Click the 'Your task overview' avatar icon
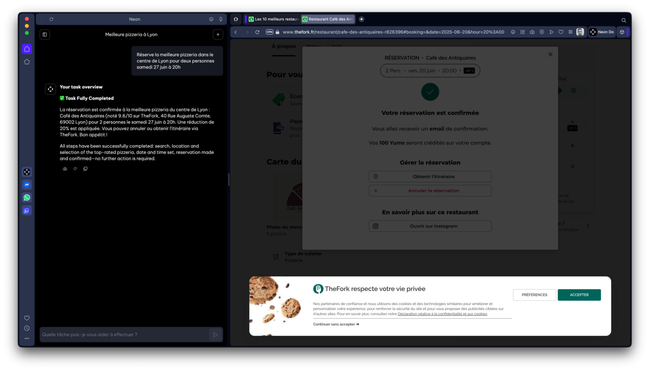 tap(50, 89)
